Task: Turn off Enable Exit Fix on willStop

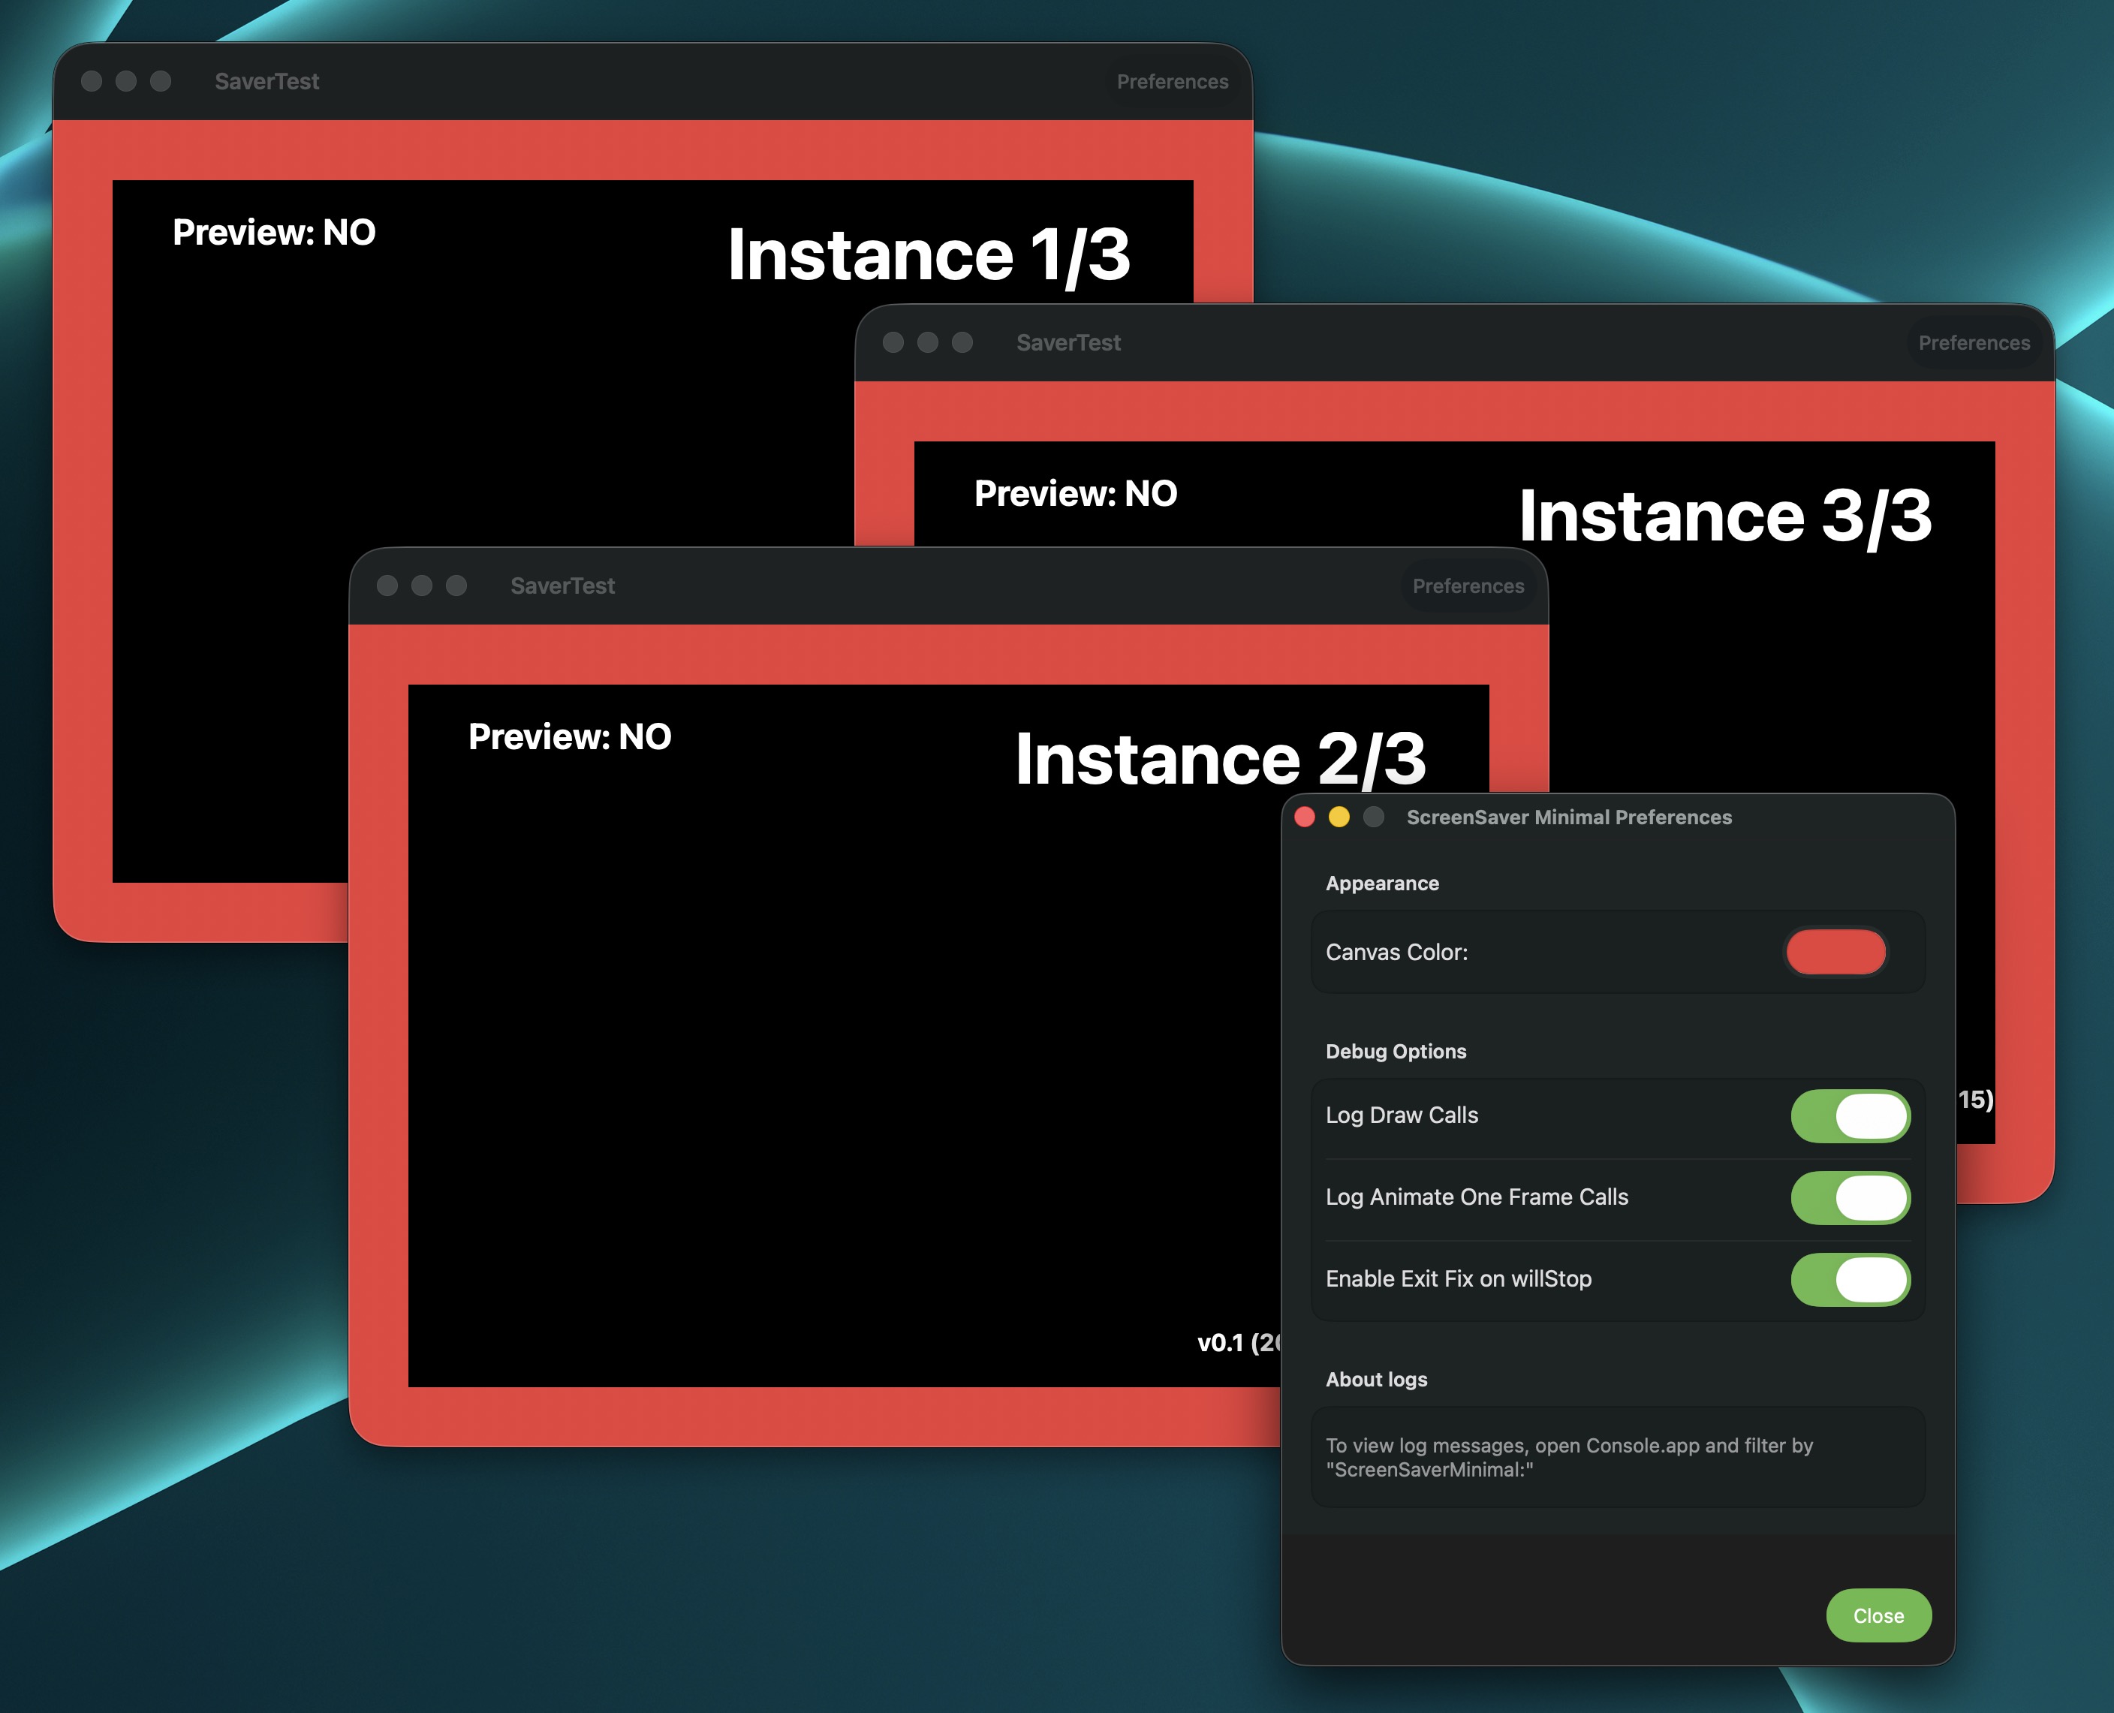Action: (x=1851, y=1280)
